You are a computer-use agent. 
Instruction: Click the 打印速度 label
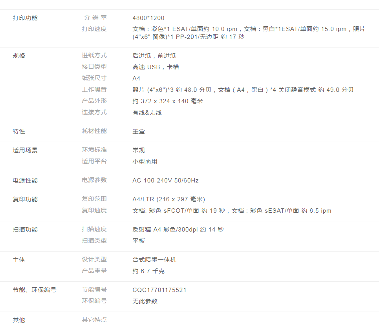point(94,29)
